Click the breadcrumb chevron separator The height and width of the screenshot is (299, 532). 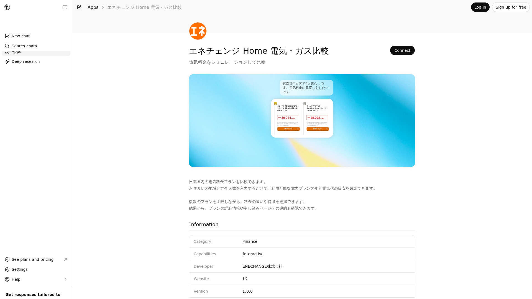(x=103, y=7)
